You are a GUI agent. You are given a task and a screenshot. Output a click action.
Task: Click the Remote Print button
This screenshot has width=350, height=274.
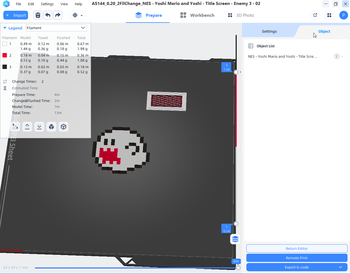[297, 258]
